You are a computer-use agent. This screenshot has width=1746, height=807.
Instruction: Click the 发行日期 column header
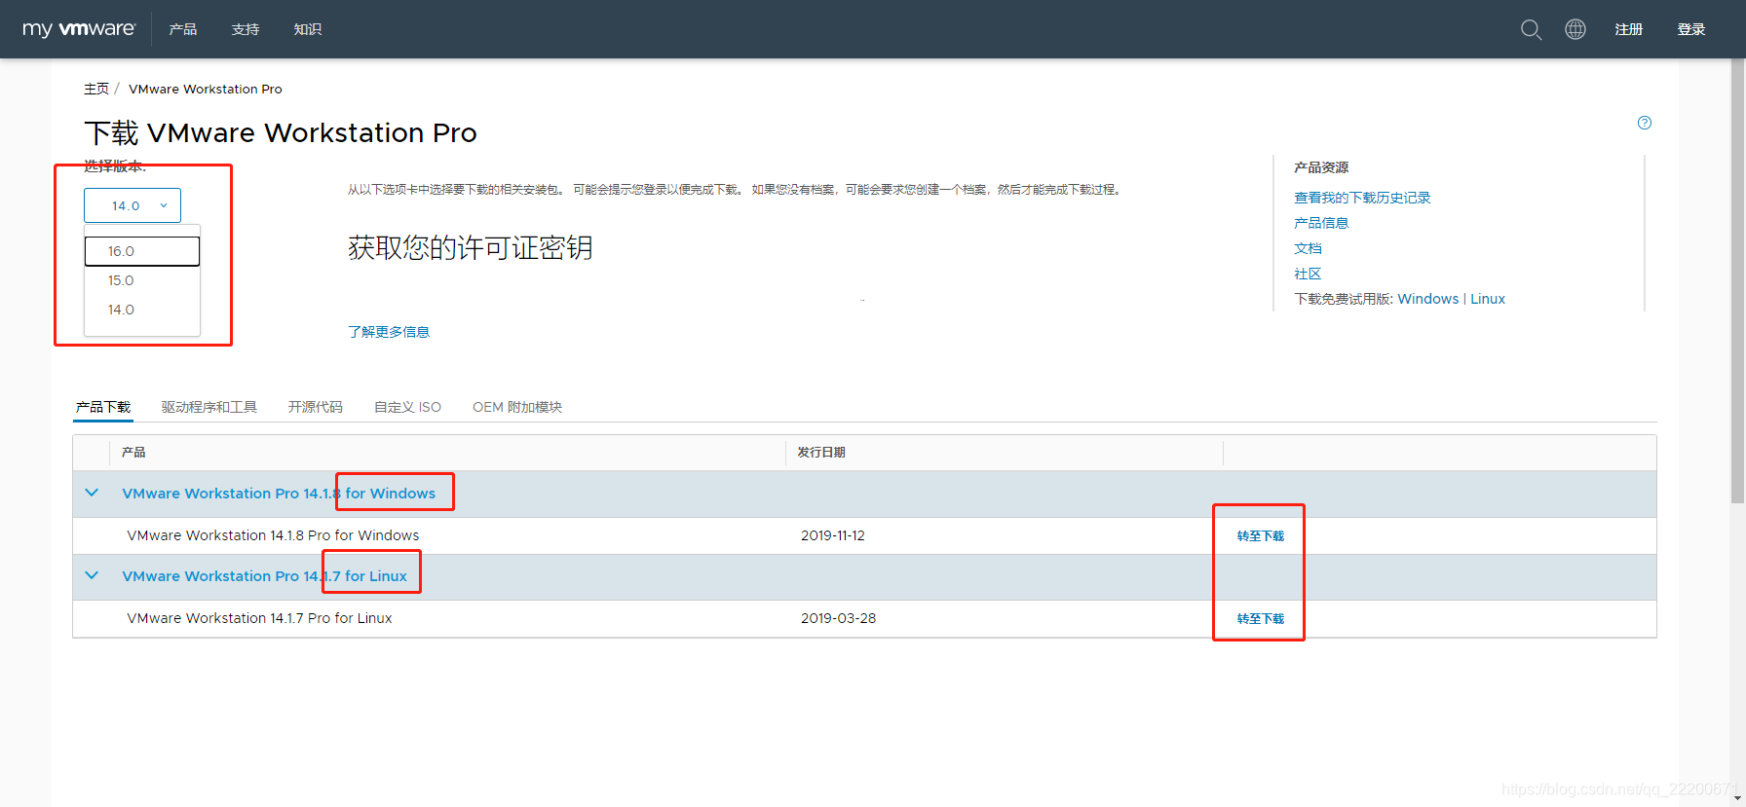click(821, 453)
